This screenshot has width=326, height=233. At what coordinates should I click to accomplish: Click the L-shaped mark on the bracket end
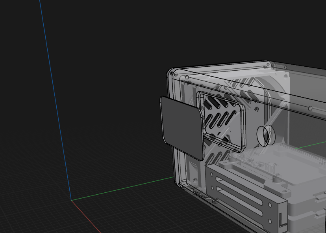[283, 220]
